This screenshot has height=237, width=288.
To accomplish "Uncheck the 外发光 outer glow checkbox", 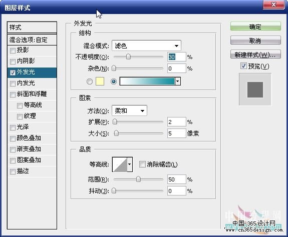I will tap(13, 72).
